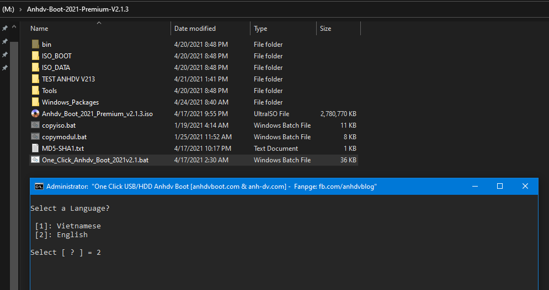
Task: Click the ISO_BOOT folder name
Action: (57, 56)
